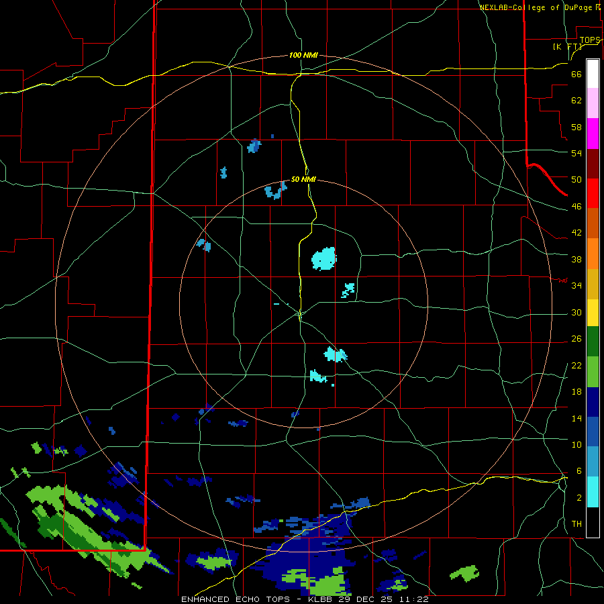Click the legend value 10
Image resolution: width=604 pixels, height=604 pixels.
pyautogui.click(x=576, y=445)
